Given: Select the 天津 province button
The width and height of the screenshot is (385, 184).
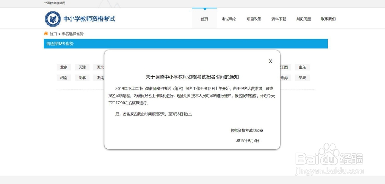Looking at the screenshot, I should (82, 67).
